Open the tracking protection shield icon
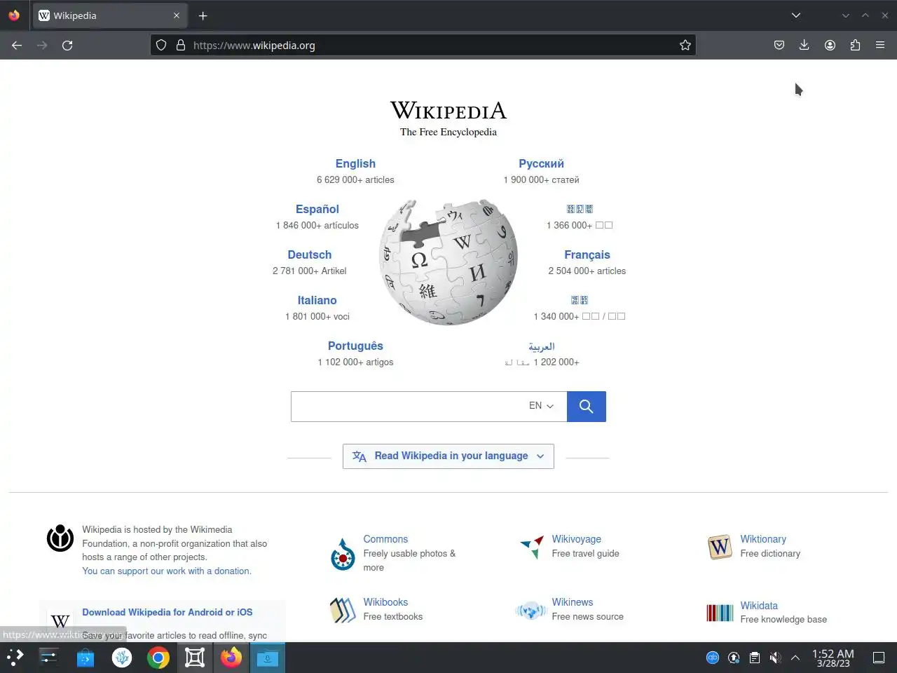Image resolution: width=897 pixels, height=673 pixels. (x=161, y=45)
